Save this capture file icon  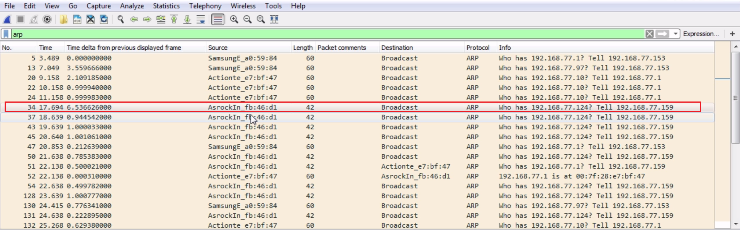77,19
